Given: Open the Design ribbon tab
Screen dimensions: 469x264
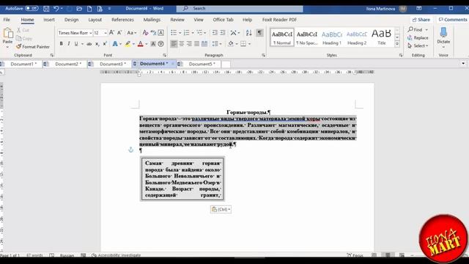Looking at the screenshot, I should coord(72,20).
